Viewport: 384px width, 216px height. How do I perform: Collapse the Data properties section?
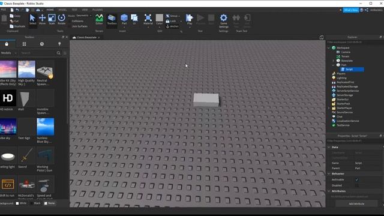329,147
